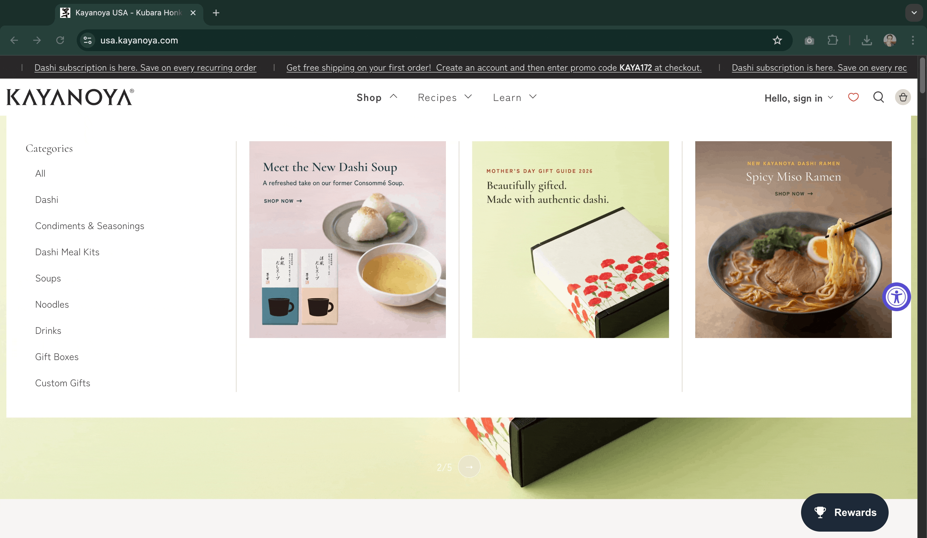Open the wishlist heart icon

[853, 97]
